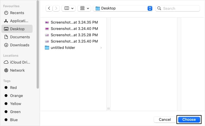This screenshot has width=205, height=126.
Task: Open the Desktop location pop-up menu
Action: 123,8
